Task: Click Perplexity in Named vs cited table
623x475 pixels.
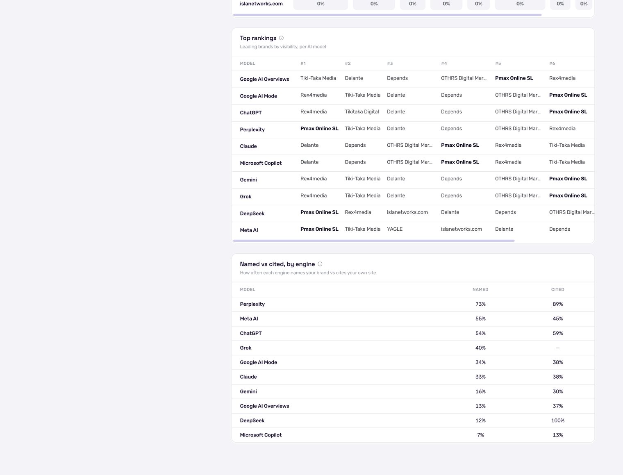Action: click(252, 304)
